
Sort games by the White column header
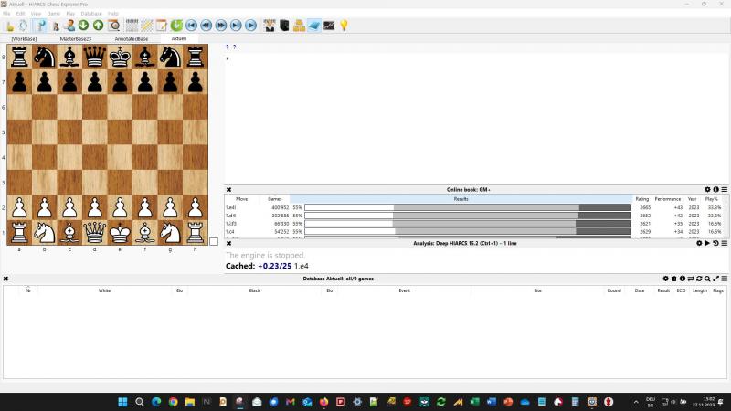(x=104, y=290)
